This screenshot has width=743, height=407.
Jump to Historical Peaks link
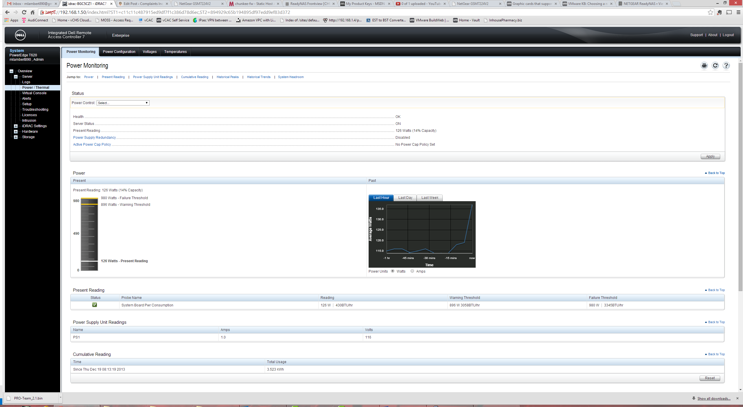coord(227,77)
